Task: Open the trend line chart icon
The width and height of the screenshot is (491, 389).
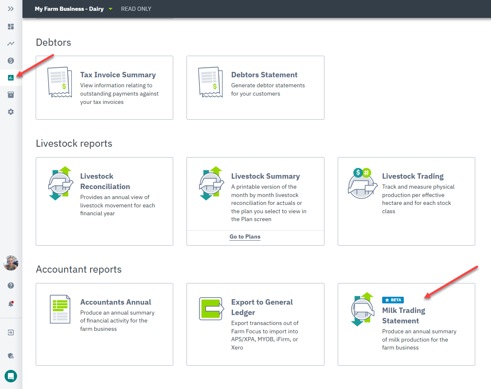Action: click(11, 44)
